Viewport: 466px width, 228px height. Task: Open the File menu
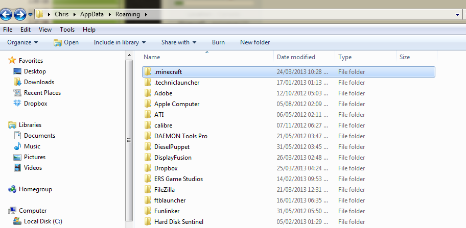pos(8,30)
